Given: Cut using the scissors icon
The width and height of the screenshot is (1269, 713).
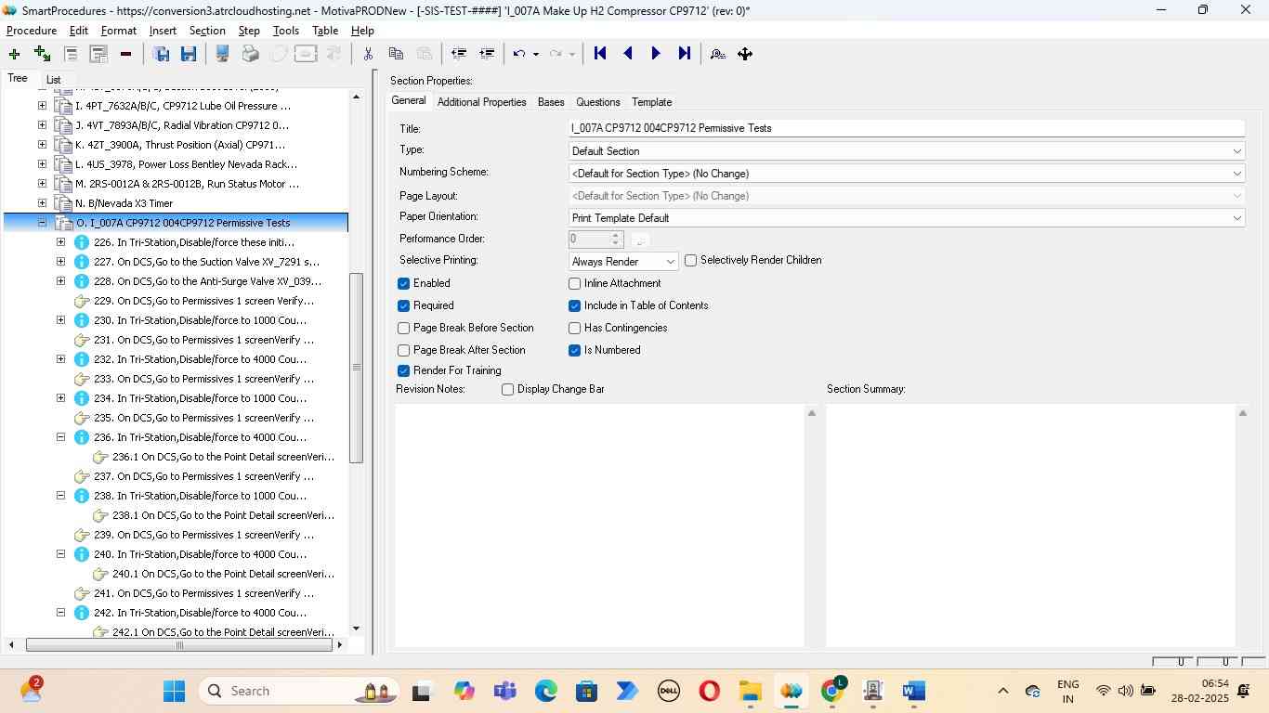Looking at the screenshot, I should coord(368,54).
